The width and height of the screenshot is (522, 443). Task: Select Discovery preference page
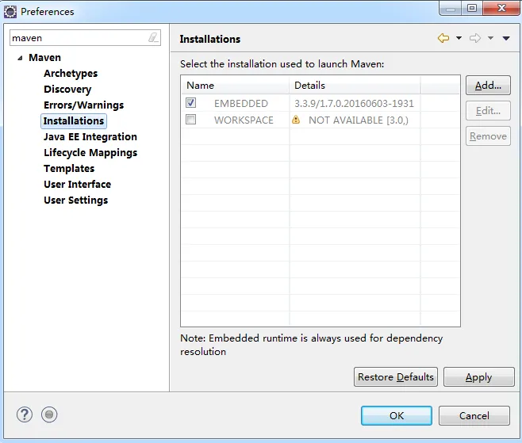67,89
